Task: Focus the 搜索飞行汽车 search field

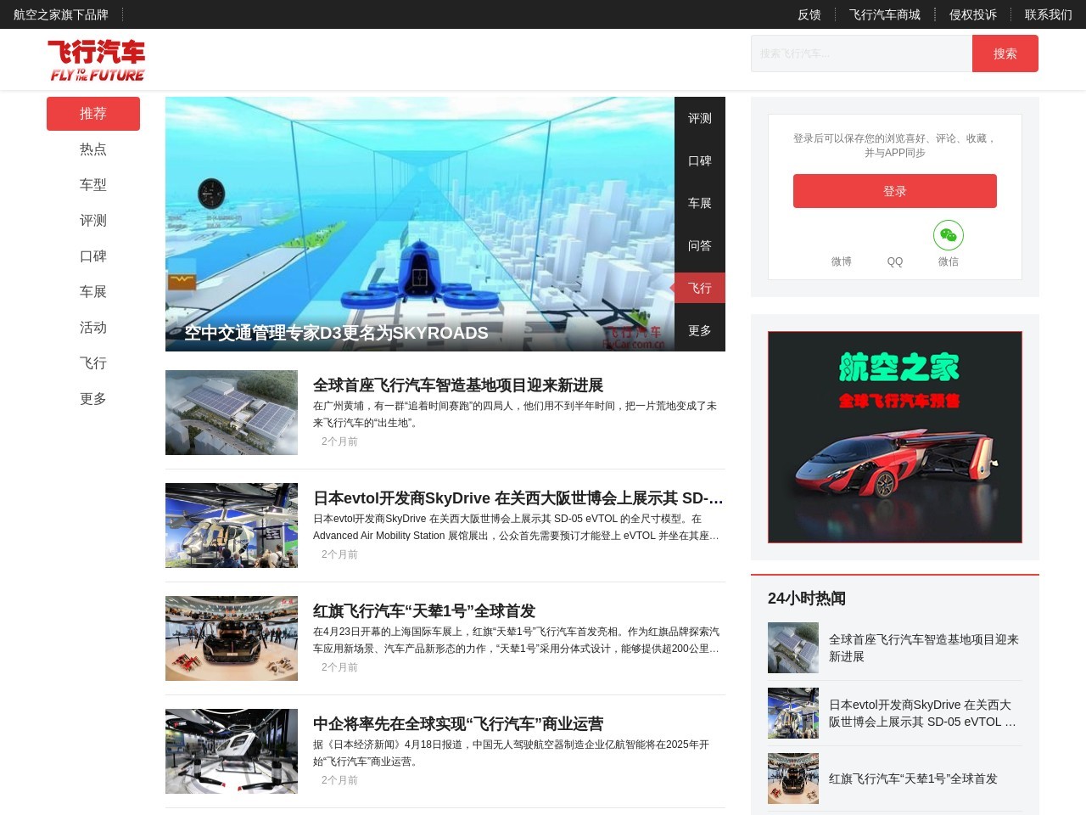Action: coord(861,53)
